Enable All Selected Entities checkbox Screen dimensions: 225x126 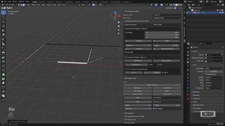click(124, 21)
